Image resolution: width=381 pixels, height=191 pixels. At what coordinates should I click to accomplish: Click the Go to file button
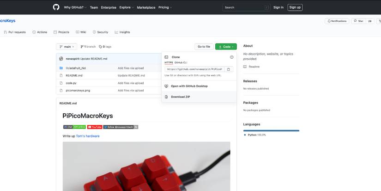coord(204,47)
